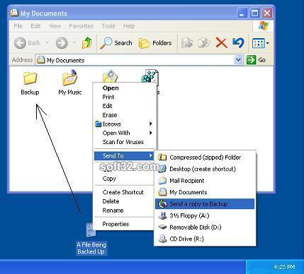Send to CD Drive (R:)
The width and height of the screenshot is (304, 274).
[x=205, y=239]
